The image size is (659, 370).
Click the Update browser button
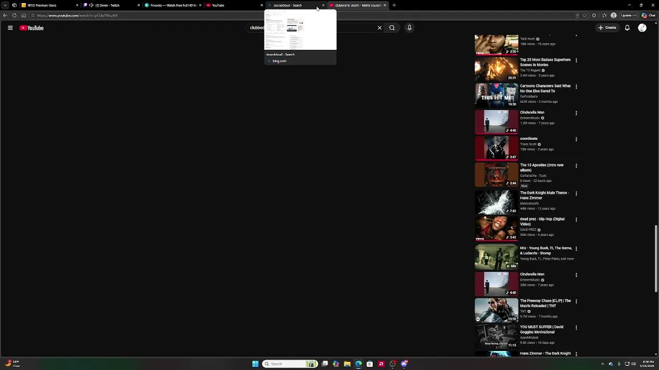[x=628, y=15]
